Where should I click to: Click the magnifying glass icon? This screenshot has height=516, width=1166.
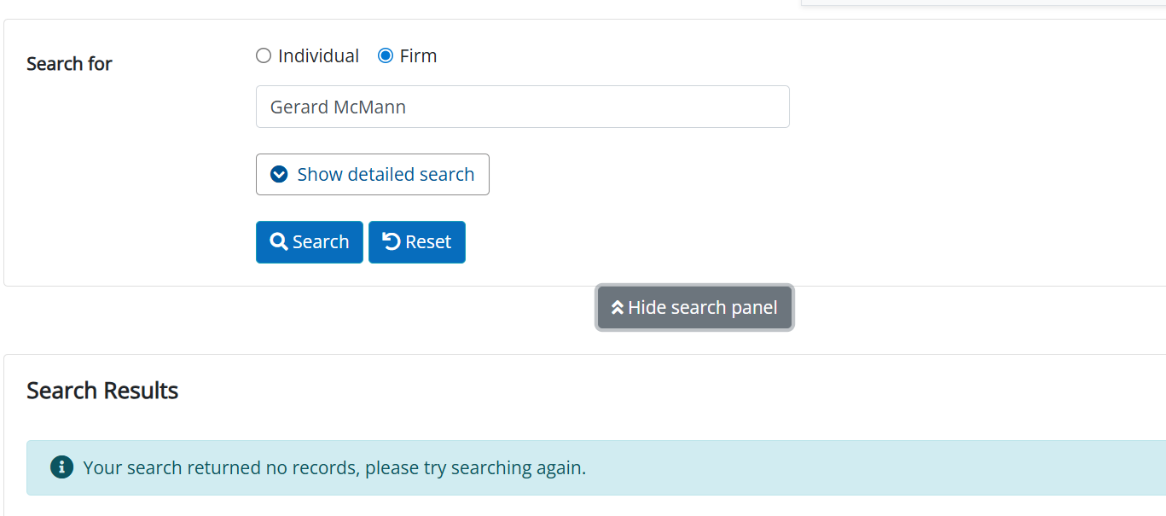click(x=278, y=241)
